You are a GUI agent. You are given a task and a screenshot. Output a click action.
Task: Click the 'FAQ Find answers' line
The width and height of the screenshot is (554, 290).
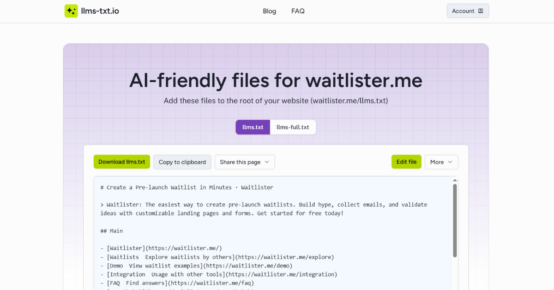click(177, 283)
